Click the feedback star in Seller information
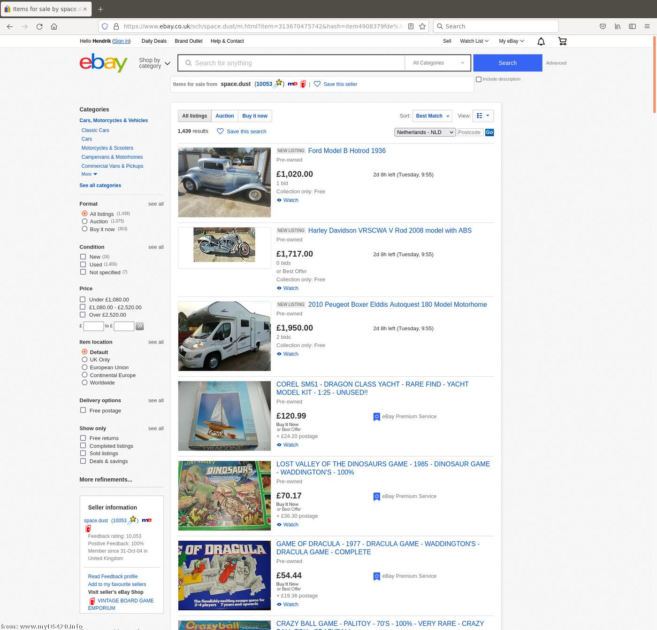 tap(132, 520)
